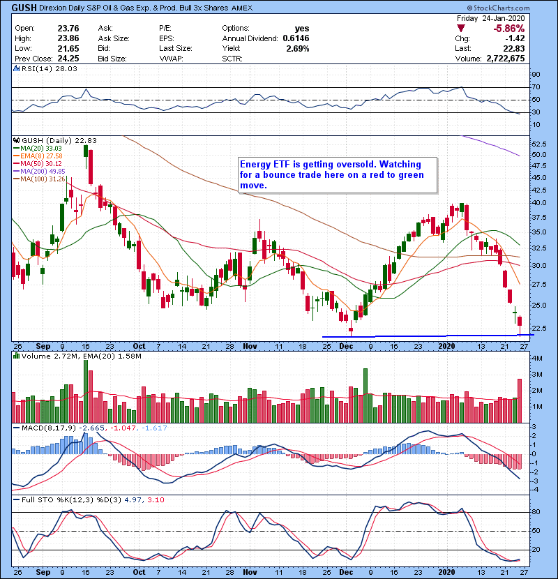The width and height of the screenshot is (558, 579).
Task: Click the 37.5 price axis label
Action: (x=539, y=218)
